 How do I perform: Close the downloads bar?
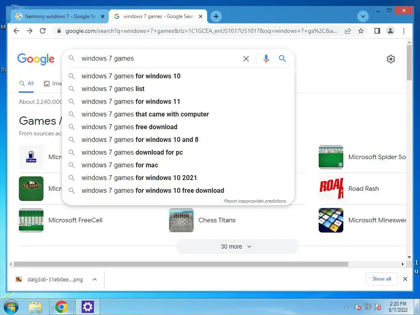tap(405, 279)
